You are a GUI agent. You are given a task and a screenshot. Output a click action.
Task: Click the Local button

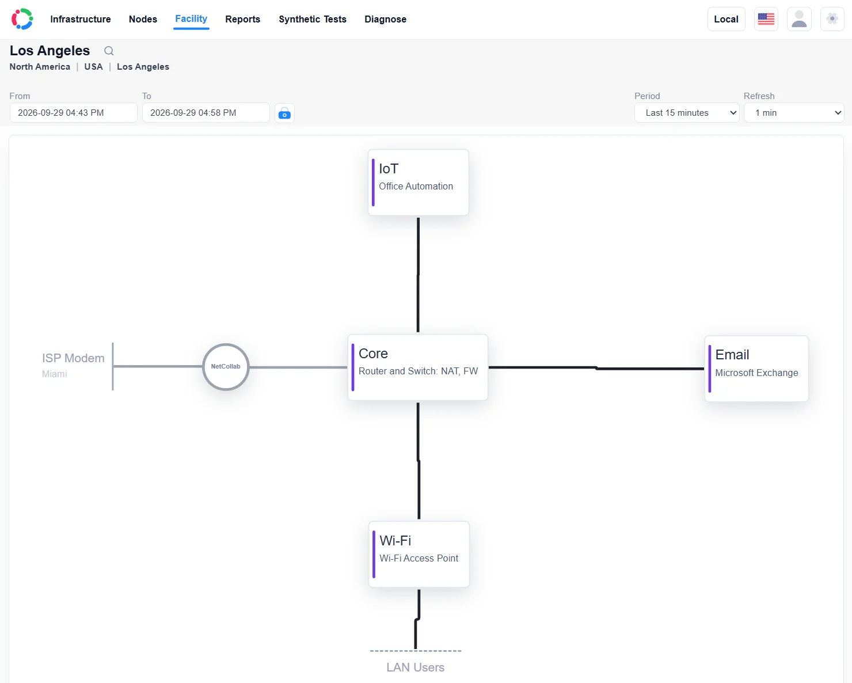[x=726, y=19]
